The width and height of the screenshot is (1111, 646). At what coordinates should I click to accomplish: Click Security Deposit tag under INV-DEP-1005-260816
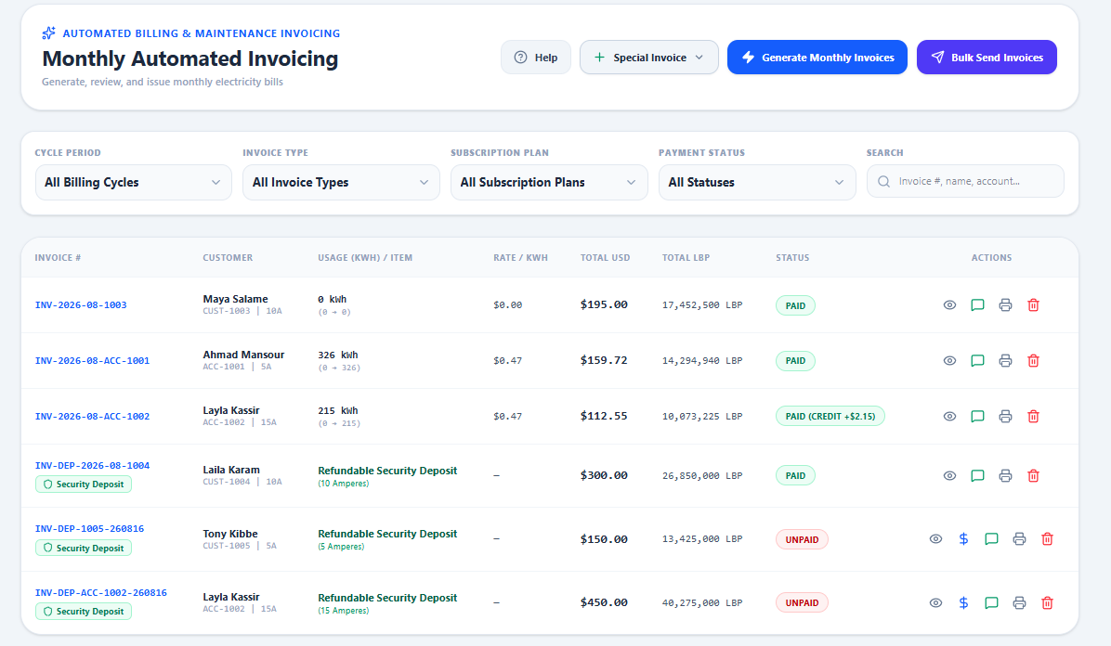point(84,549)
